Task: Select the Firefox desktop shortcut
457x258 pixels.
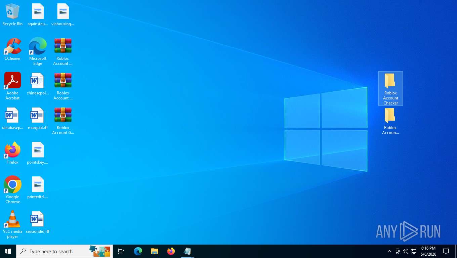Action: tap(12, 153)
